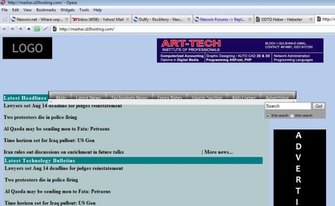Click the fast forward navigation button
The height and width of the screenshot is (206, 335).
[29, 29]
